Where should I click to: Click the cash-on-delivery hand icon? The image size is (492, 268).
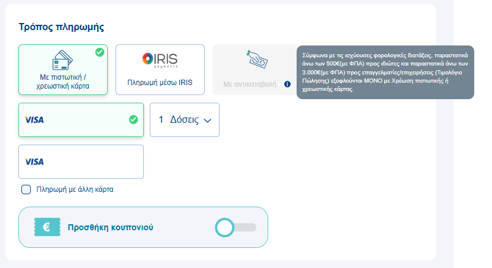[x=258, y=58]
